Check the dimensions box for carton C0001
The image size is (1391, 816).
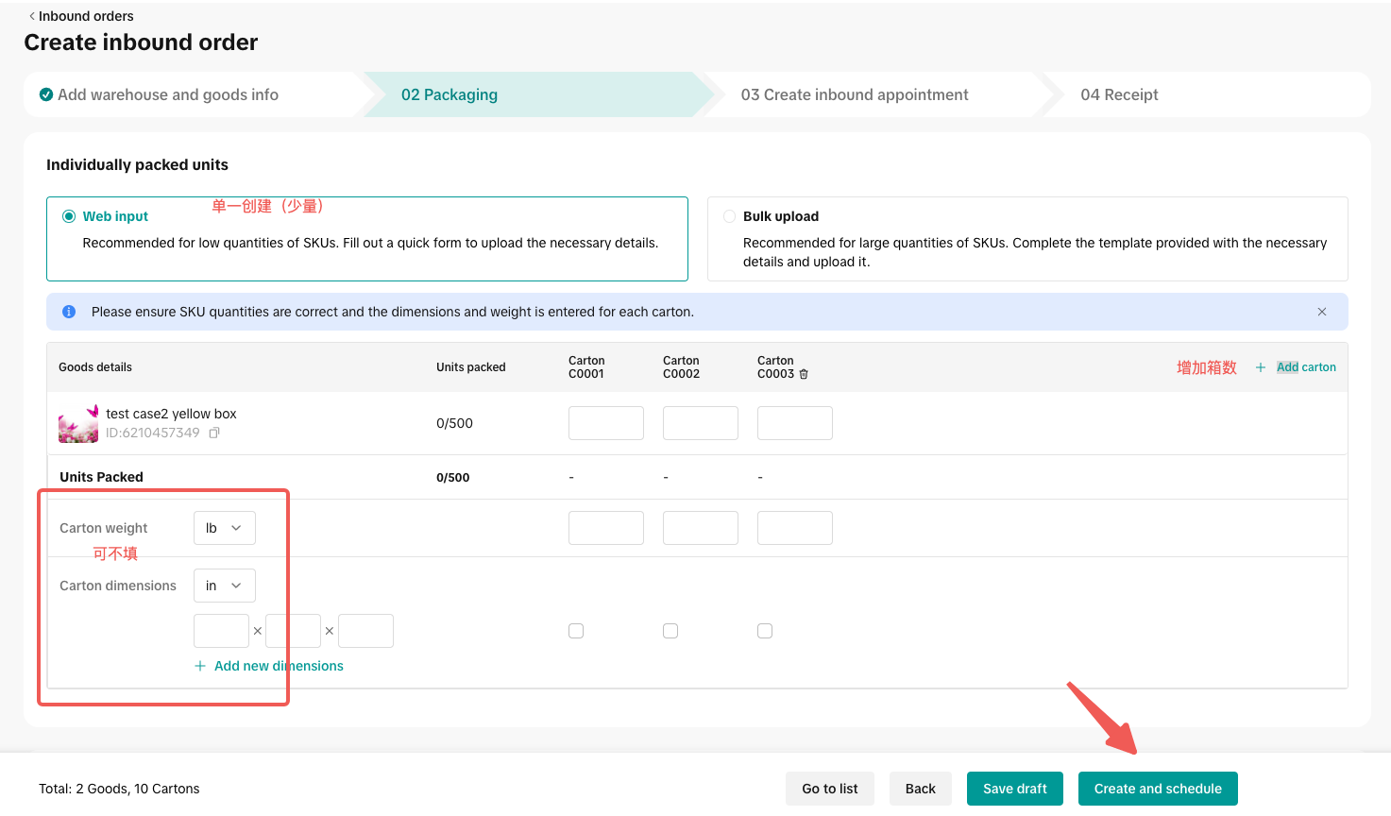[x=576, y=631]
